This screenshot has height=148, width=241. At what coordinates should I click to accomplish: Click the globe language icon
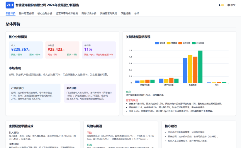[229, 5]
